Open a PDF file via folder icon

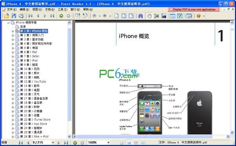pyautogui.click(x=6, y=16)
